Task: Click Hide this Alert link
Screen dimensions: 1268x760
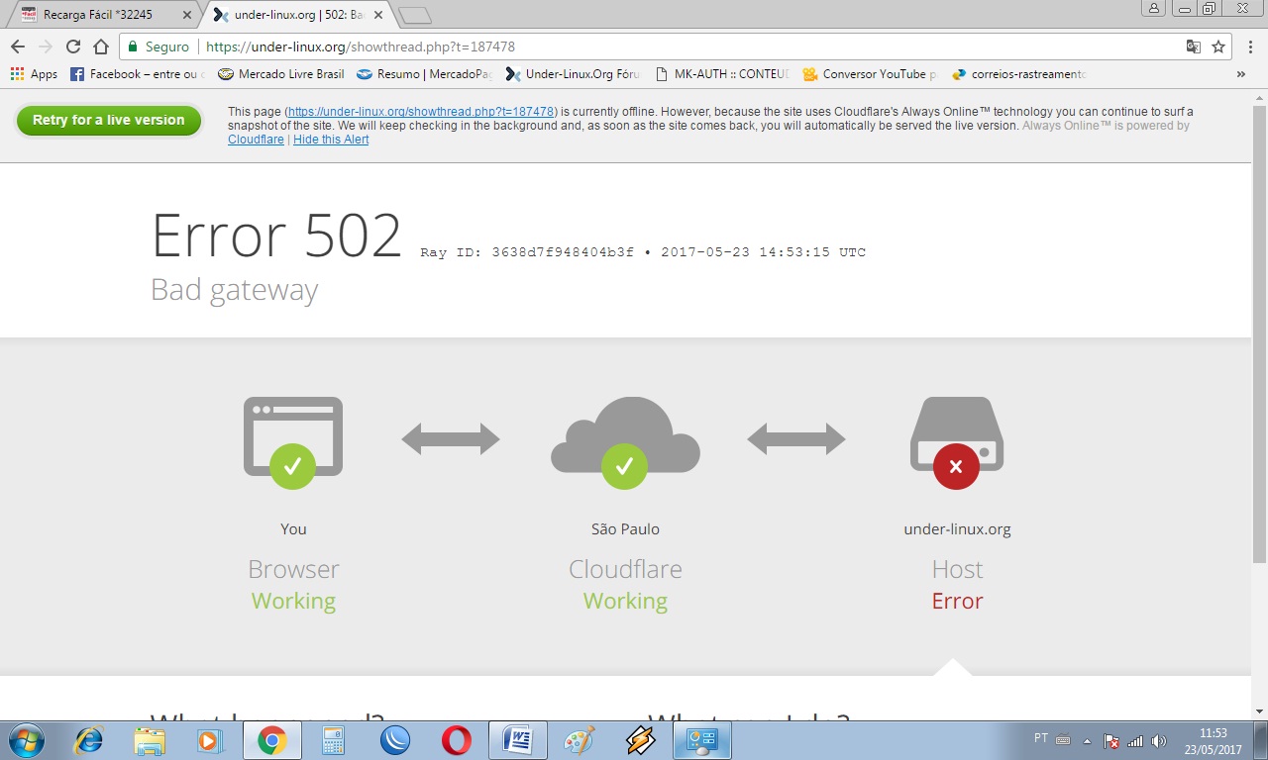Action: tap(331, 140)
